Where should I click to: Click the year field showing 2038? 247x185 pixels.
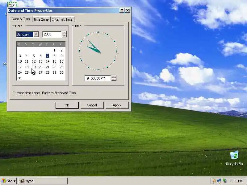tap(52, 34)
